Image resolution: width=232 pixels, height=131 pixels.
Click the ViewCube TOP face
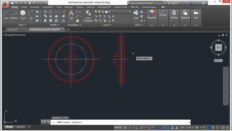tap(219, 48)
